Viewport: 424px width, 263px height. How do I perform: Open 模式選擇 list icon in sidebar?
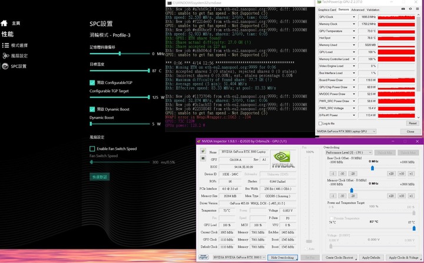tap(5, 45)
